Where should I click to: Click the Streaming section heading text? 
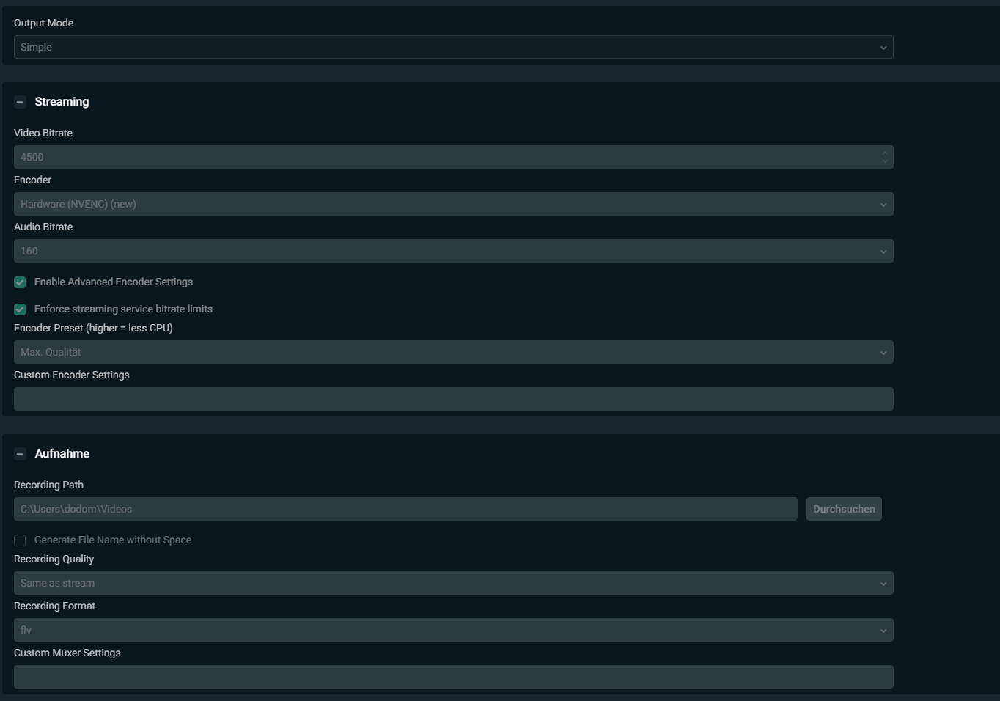tap(62, 102)
